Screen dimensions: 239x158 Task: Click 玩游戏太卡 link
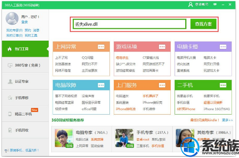point(212,70)
